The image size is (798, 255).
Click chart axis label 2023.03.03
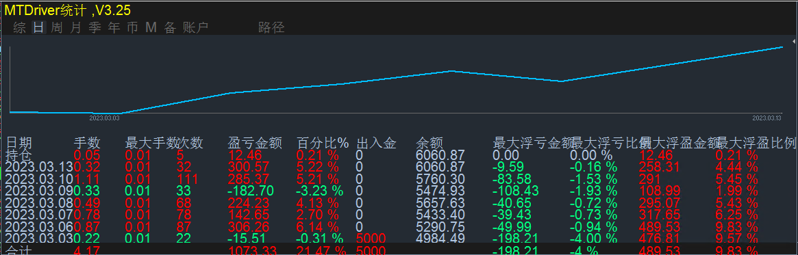click(104, 118)
